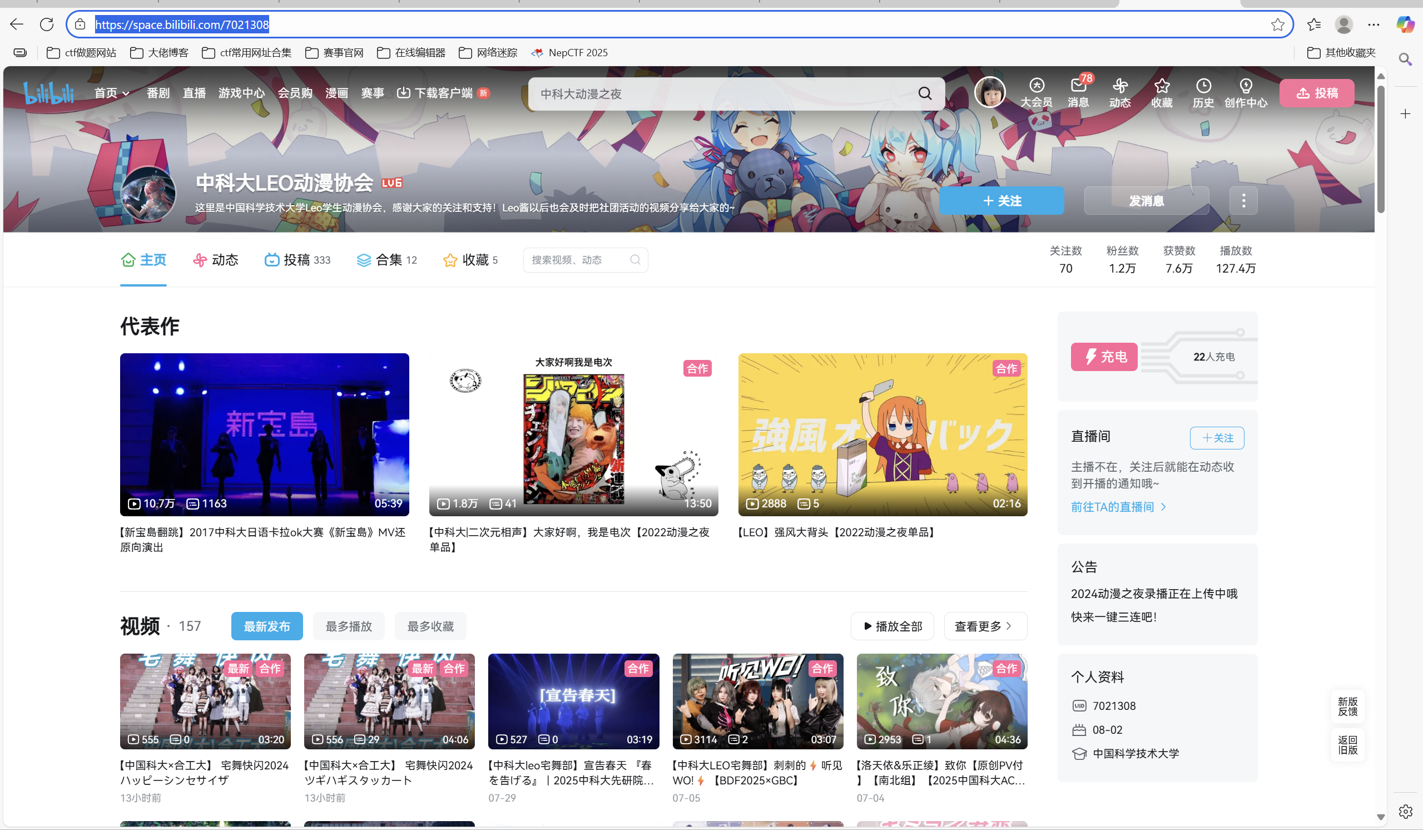This screenshot has height=830, width=1423.
Task: Click the site info lock icon
Action: [x=80, y=24]
